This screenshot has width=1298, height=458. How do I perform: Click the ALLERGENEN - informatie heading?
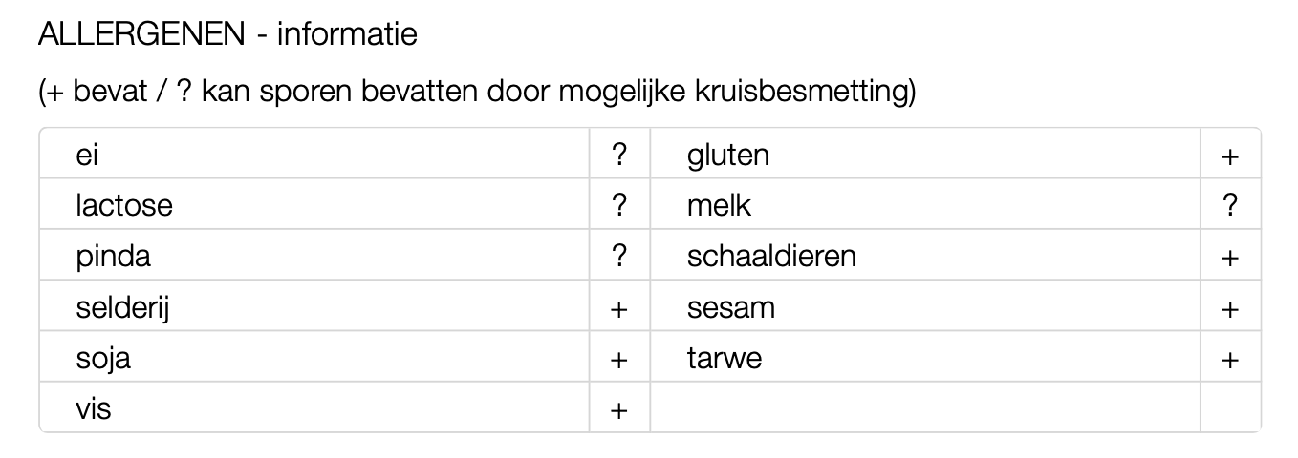227,35
